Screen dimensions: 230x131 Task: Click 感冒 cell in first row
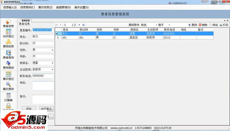click(137, 34)
